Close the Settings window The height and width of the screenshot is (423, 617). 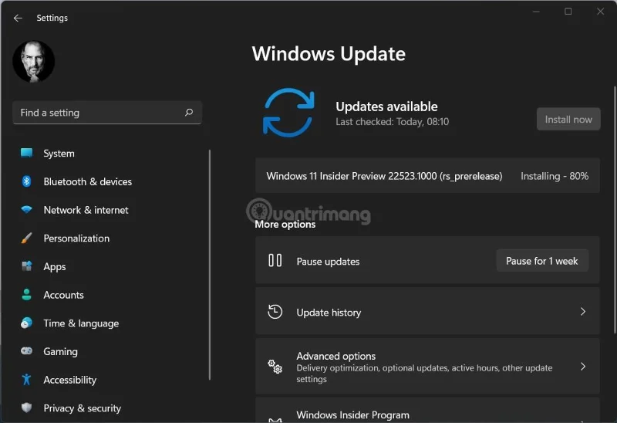pyautogui.click(x=601, y=12)
